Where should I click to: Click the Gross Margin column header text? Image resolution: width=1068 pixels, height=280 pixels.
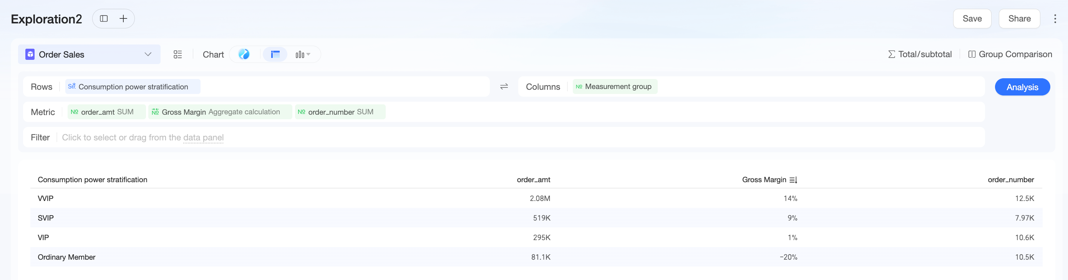764,180
